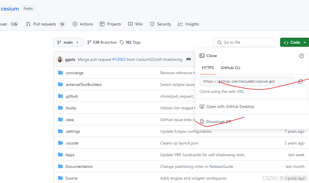Click ggetz avatar image
The width and height of the screenshot is (309, 183).
coord(60,59)
